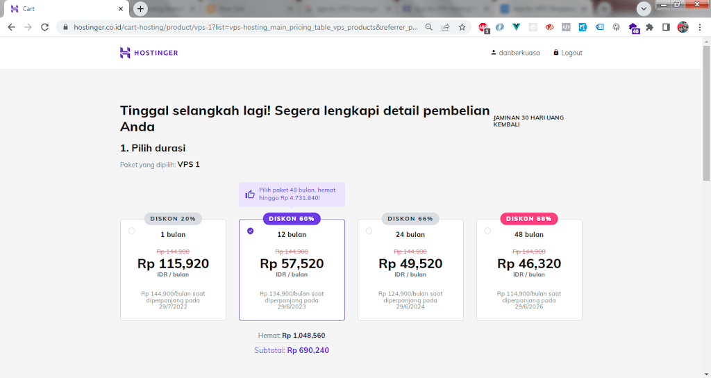Bookmark this page with star icon
711x378 pixels.
(x=462, y=27)
